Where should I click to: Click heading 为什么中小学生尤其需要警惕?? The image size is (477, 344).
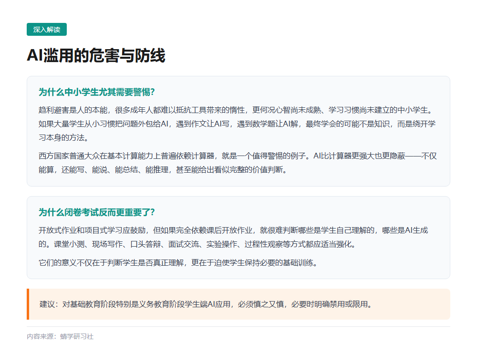point(97,92)
